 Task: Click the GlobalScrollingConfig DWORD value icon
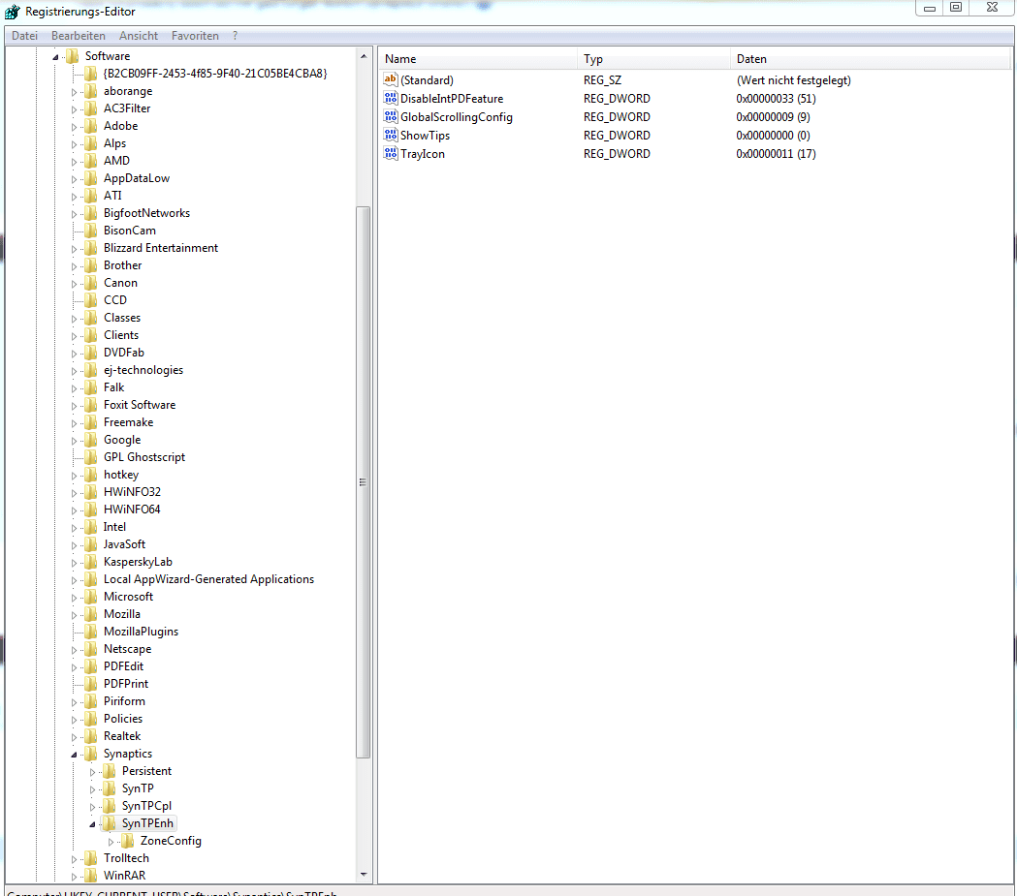click(x=390, y=116)
